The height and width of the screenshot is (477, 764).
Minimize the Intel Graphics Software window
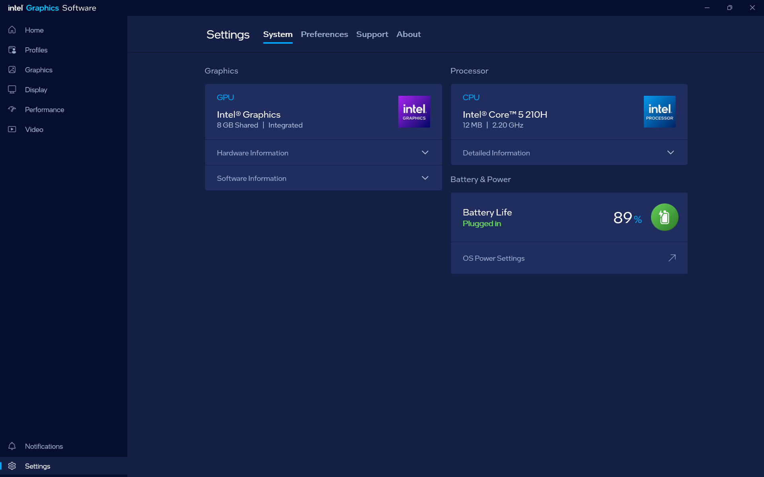click(x=707, y=8)
